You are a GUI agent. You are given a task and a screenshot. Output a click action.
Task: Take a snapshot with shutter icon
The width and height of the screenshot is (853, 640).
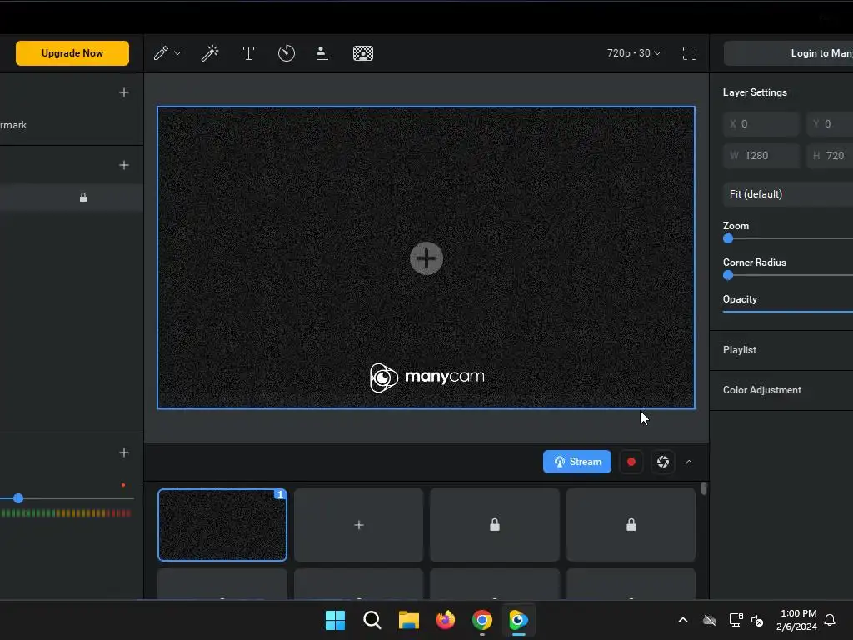coord(662,462)
